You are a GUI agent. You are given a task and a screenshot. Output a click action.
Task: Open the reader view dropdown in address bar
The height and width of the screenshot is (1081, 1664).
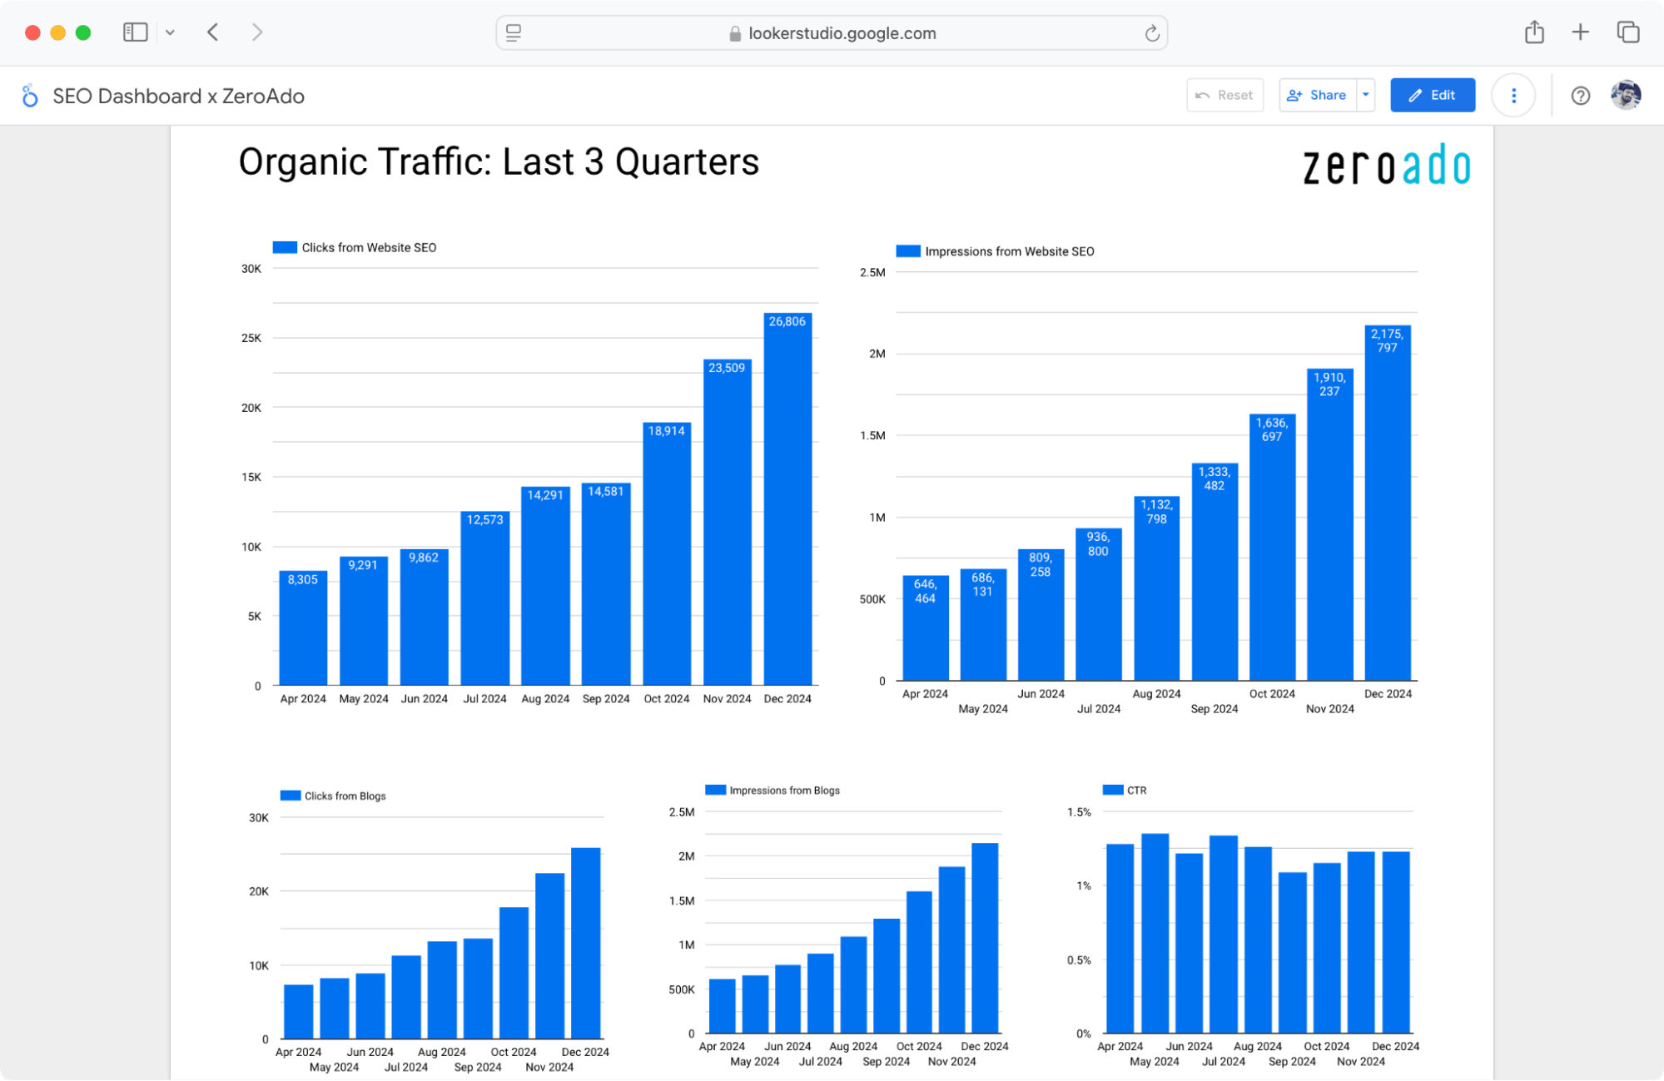coord(514,33)
